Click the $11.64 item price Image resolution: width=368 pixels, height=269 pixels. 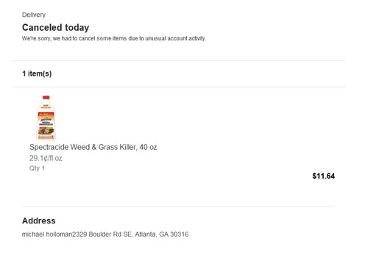(323, 176)
